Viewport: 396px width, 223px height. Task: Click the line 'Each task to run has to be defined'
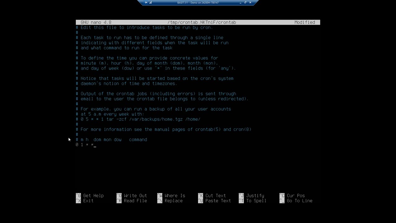click(149, 38)
